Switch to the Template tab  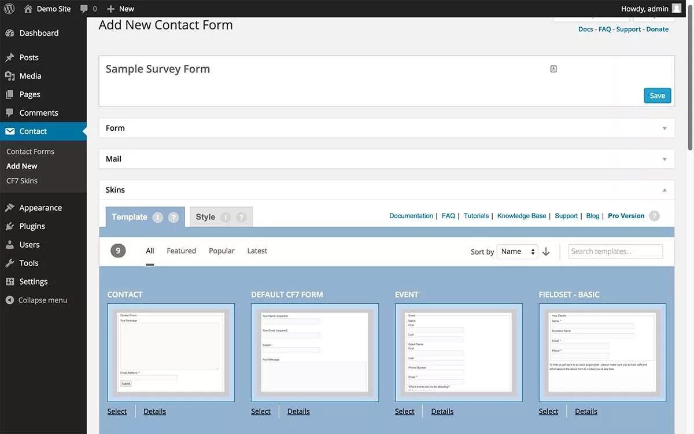click(x=145, y=217)
